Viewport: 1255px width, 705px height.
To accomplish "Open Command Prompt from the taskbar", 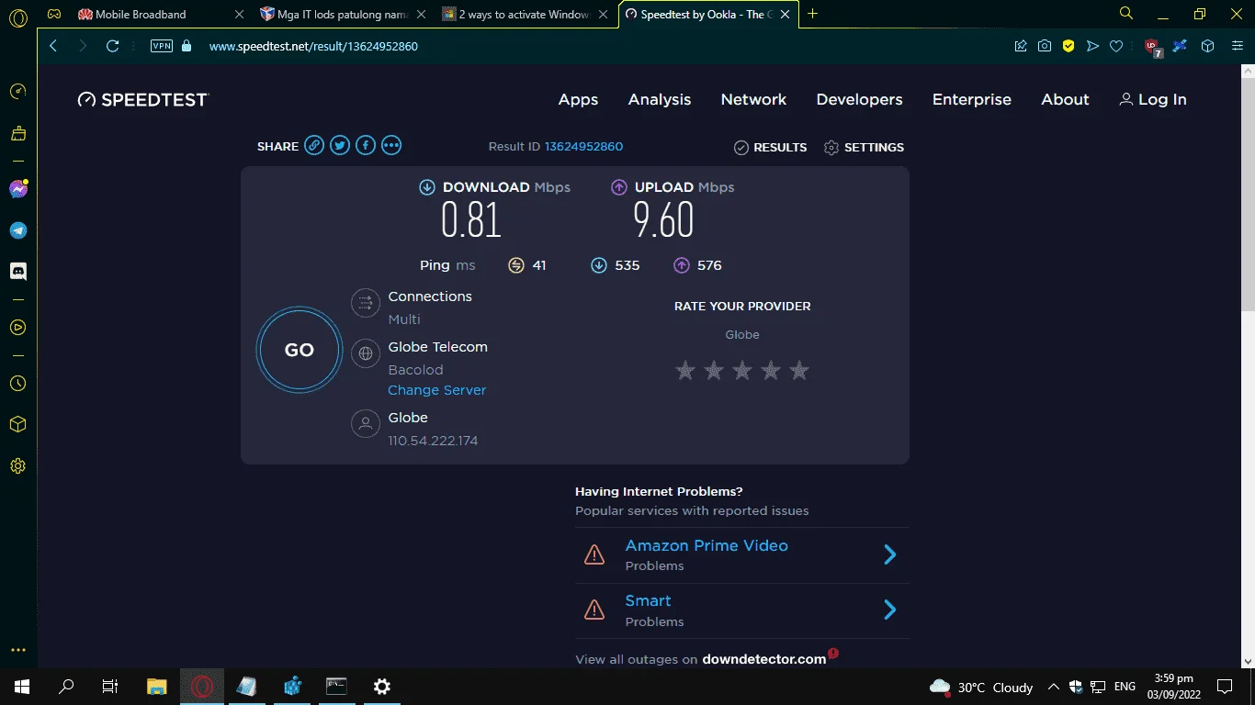I will [337, 687].
